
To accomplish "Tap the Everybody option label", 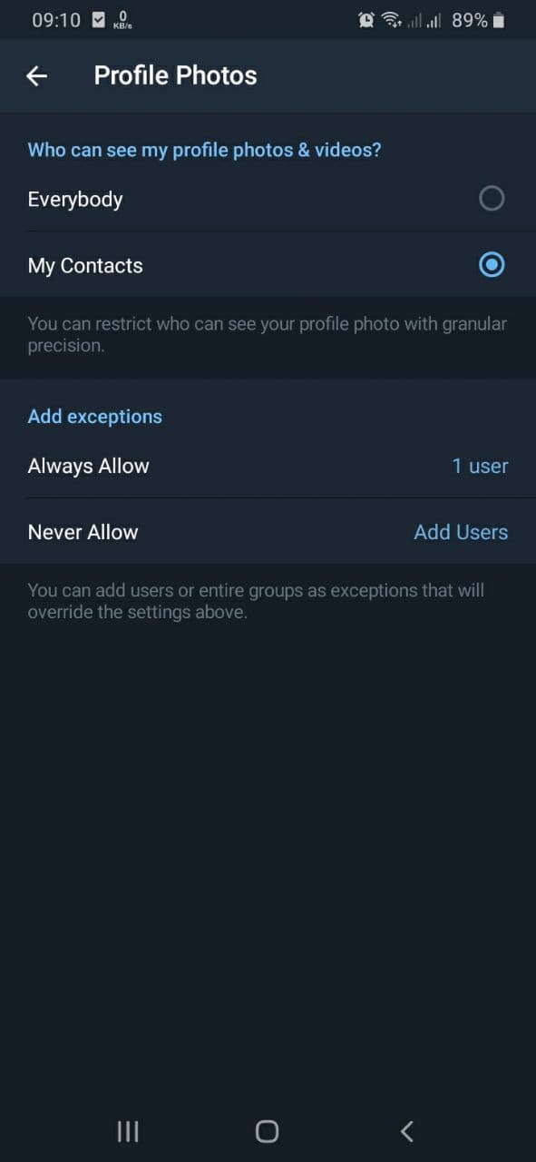I will click(75, 200).
